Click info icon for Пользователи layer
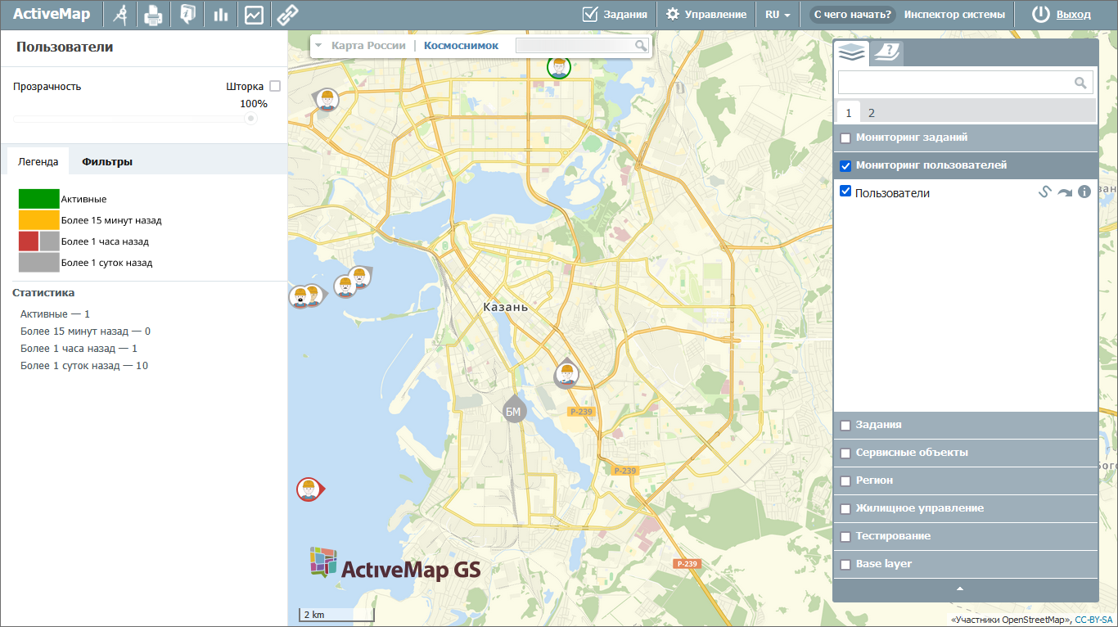The image size is (1118, 627). 1084,192
